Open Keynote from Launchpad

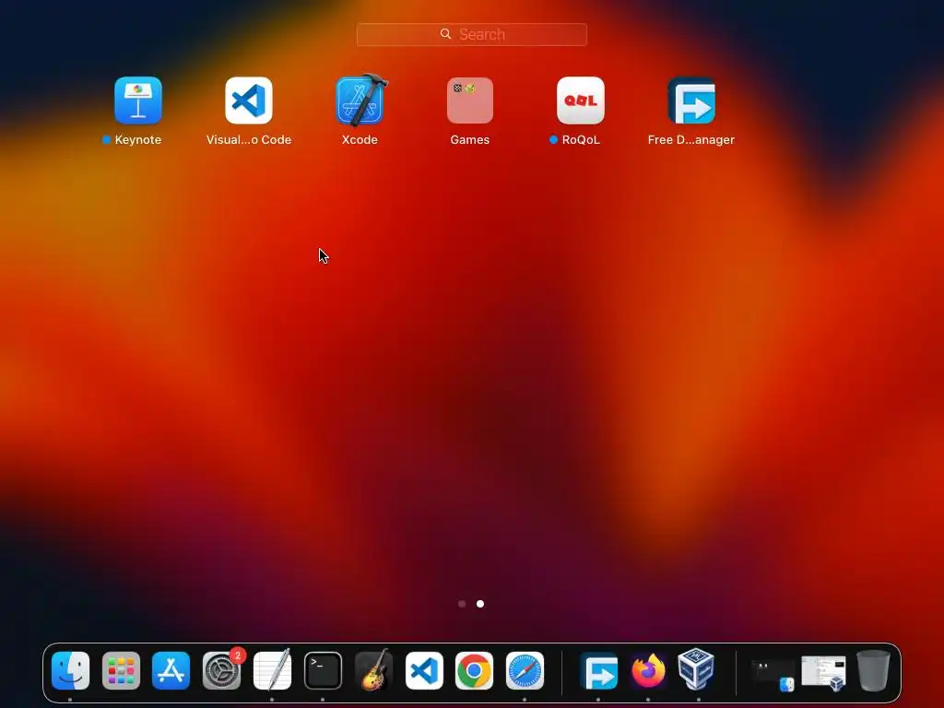pyautogui.click(x=138, y=100)
